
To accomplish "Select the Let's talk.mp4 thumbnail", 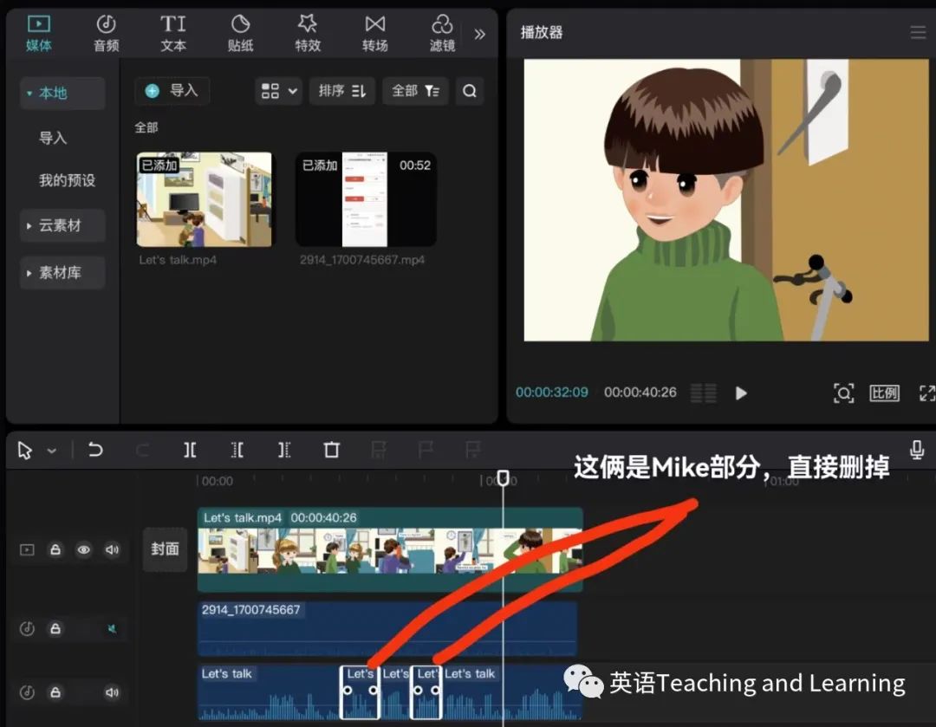I will point(205,199).
